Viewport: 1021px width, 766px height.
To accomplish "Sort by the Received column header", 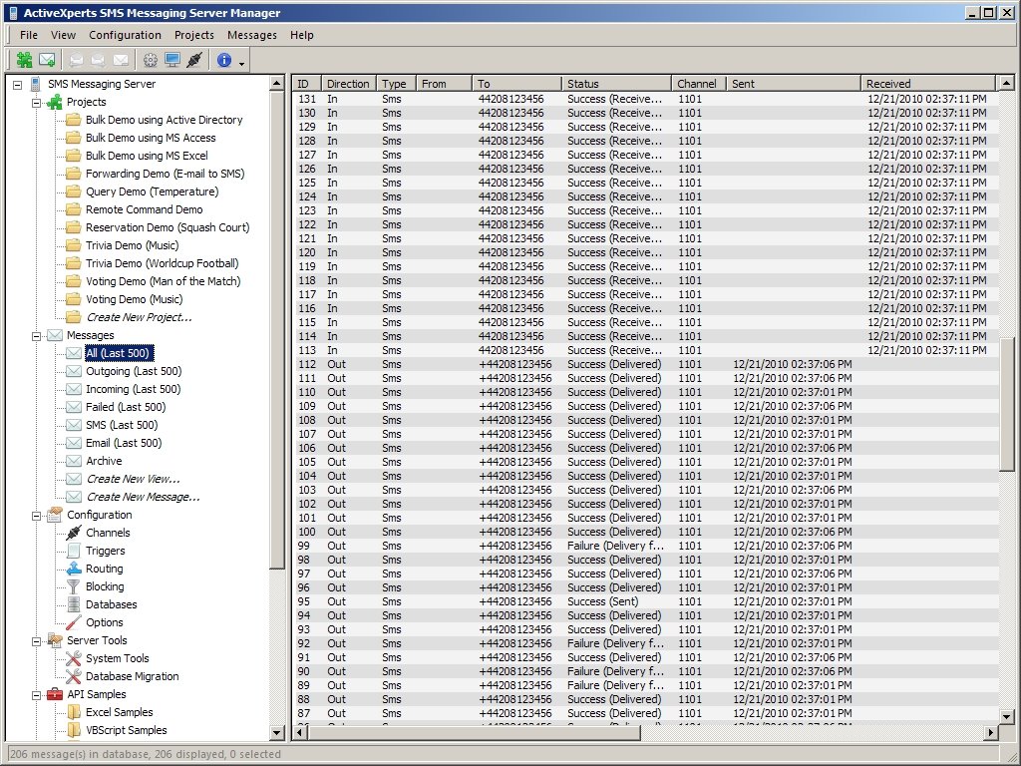I will click(928, 84).
